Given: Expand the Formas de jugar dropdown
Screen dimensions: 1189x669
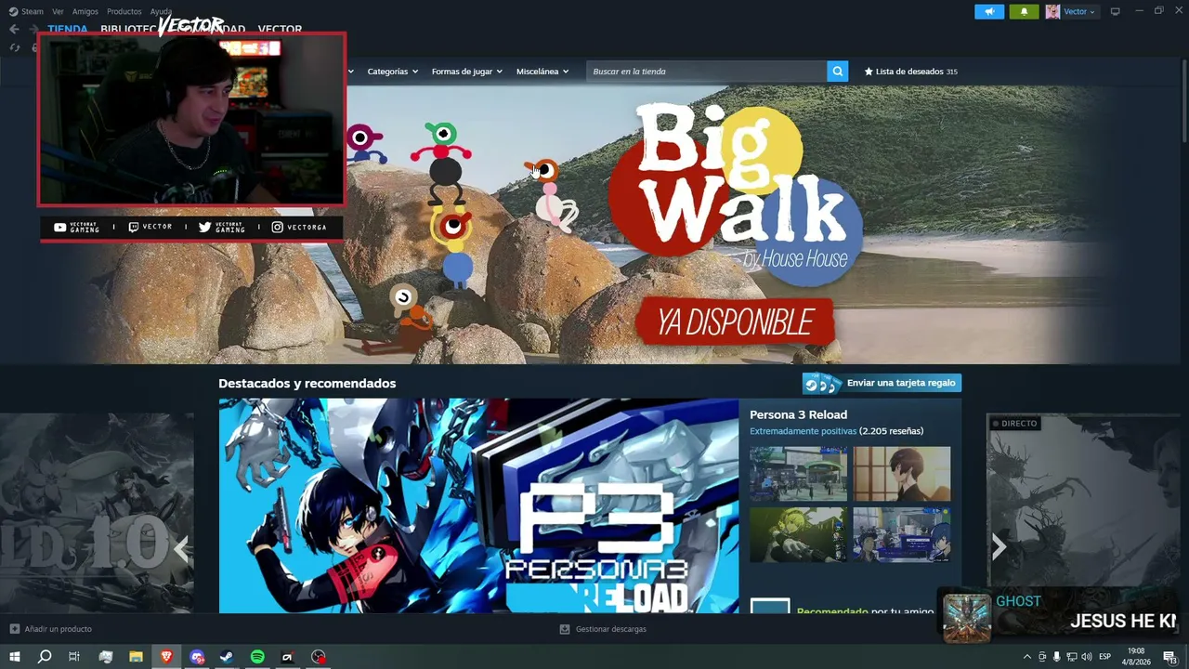Looking at the screenshot, I should click(467, 72).
